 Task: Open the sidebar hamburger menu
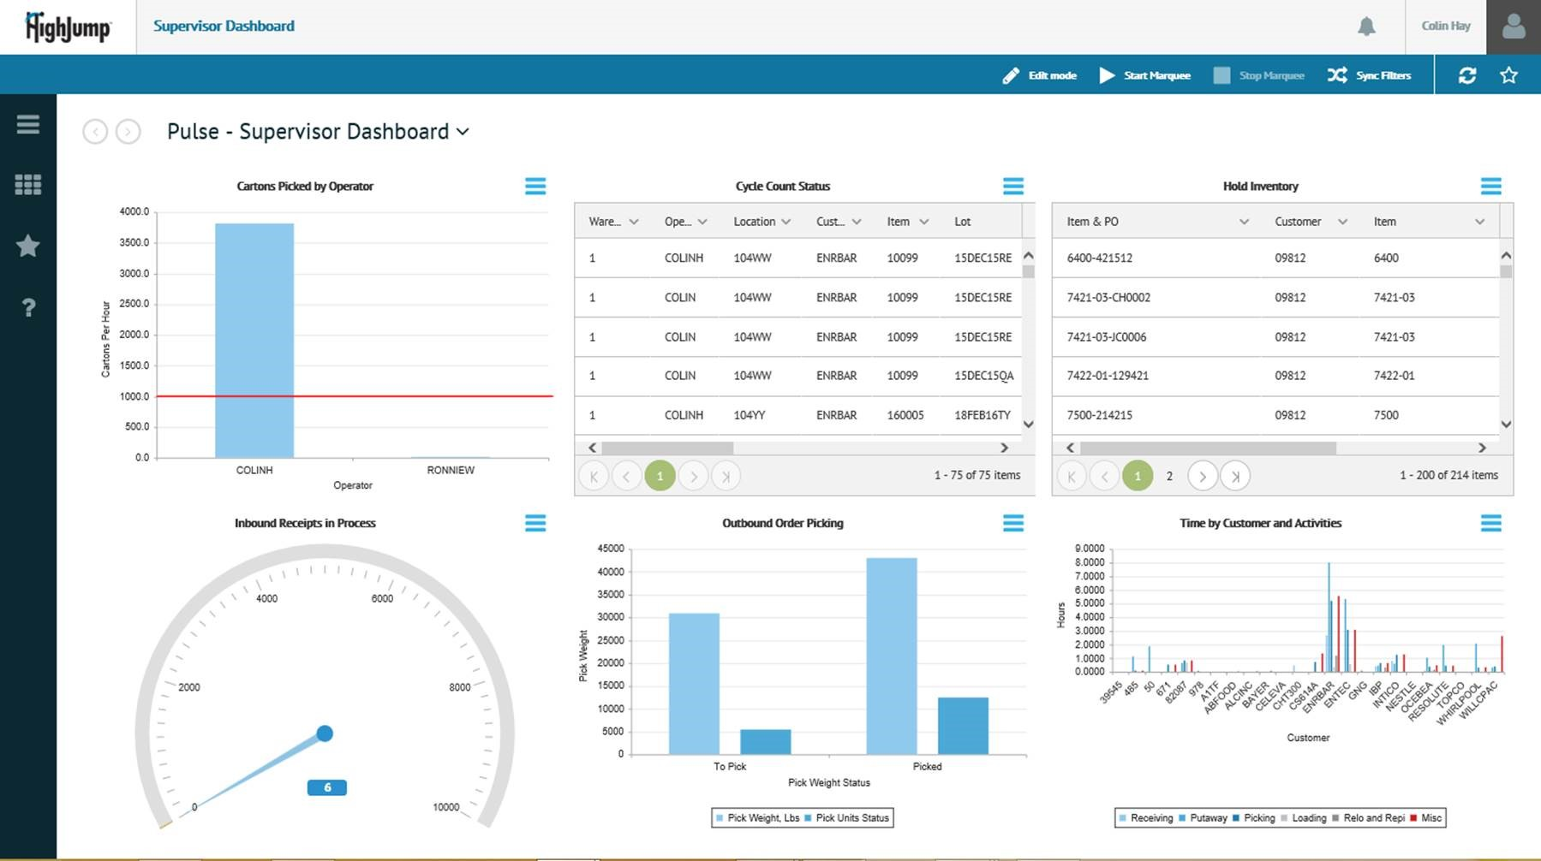27,124
